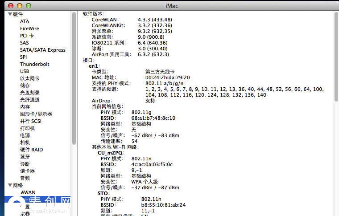Viewport: 339px width, 216px height.
Task: Select SAS in the hardware list
Action: [24, 43]
